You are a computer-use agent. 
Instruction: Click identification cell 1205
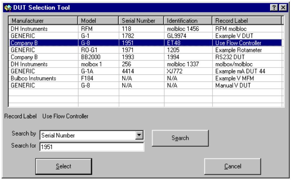pos(188,50)
